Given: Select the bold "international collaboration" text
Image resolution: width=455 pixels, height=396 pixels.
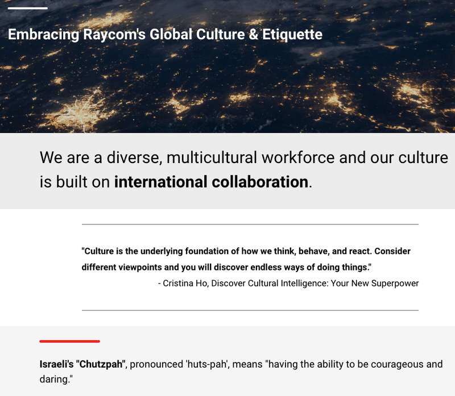Looking at the screenshot, I should (211, 182).
